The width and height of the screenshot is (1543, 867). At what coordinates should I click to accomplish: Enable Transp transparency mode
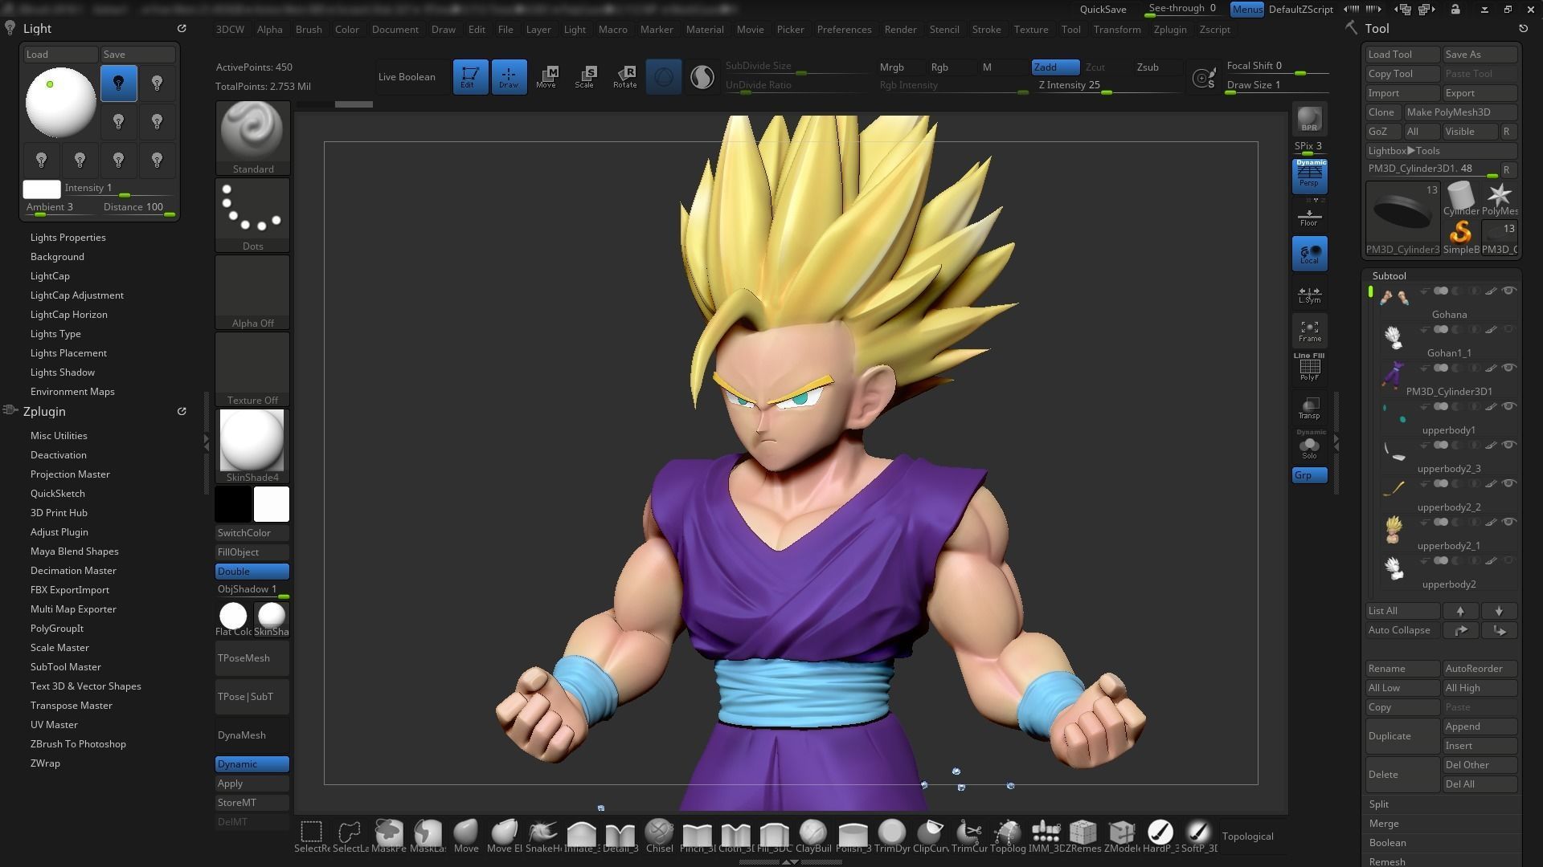click(x=1309, y=408)
